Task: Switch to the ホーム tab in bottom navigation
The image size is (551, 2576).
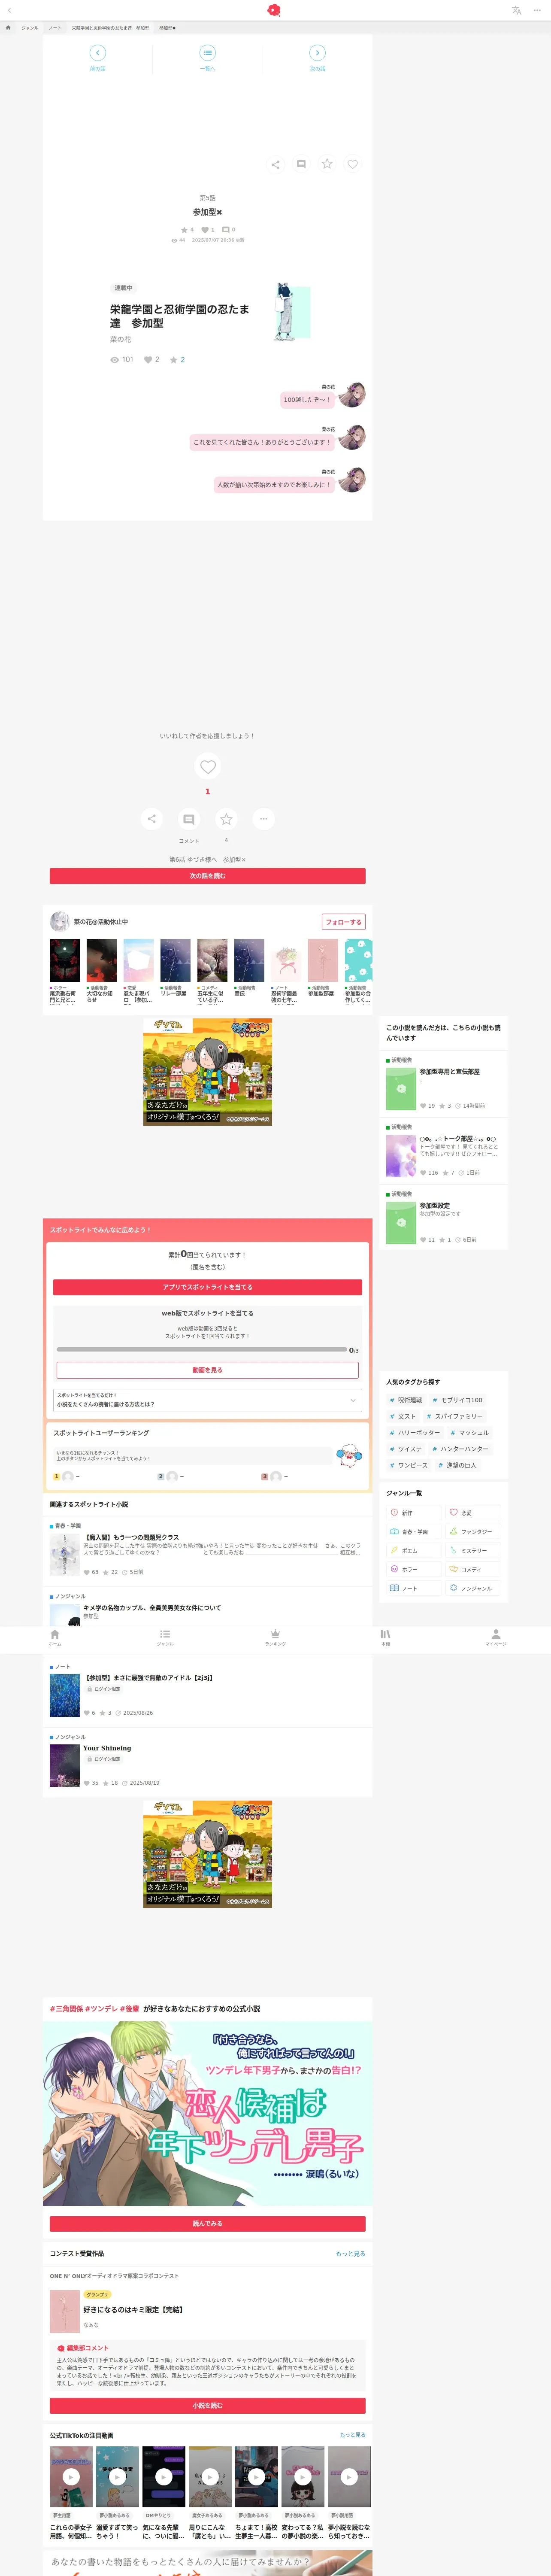Action: [x=55, y=1638]
